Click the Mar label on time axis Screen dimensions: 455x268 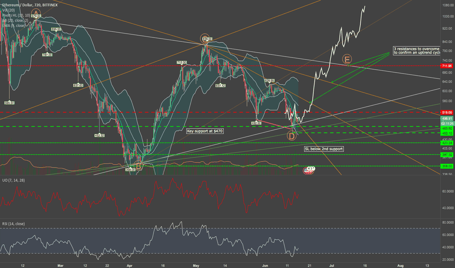(x=61, y=266)
